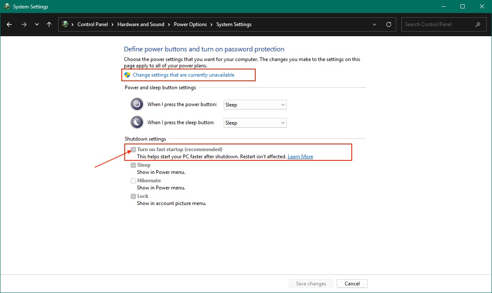Enable the Hibernate checkbox
Screen dimensions: 492x293
134,181
